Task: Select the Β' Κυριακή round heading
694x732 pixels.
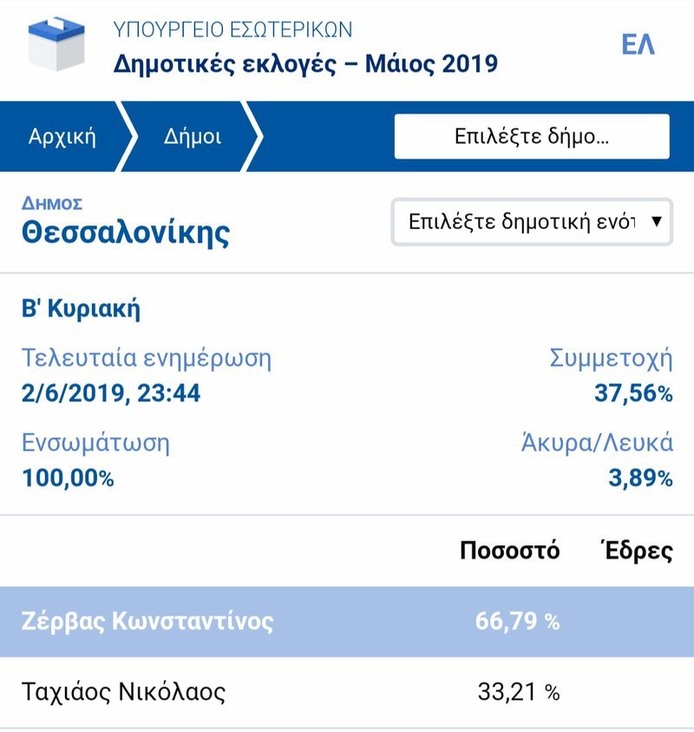Action: [x=81, y=310]
